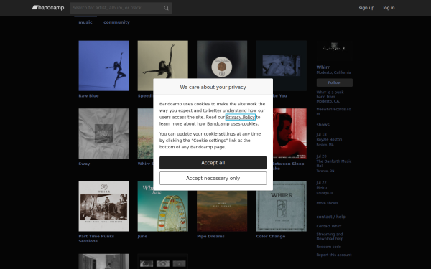Screen dimensions: 431x269
Task: Open The Danforth Music Hall show
Action: point(334,164)
